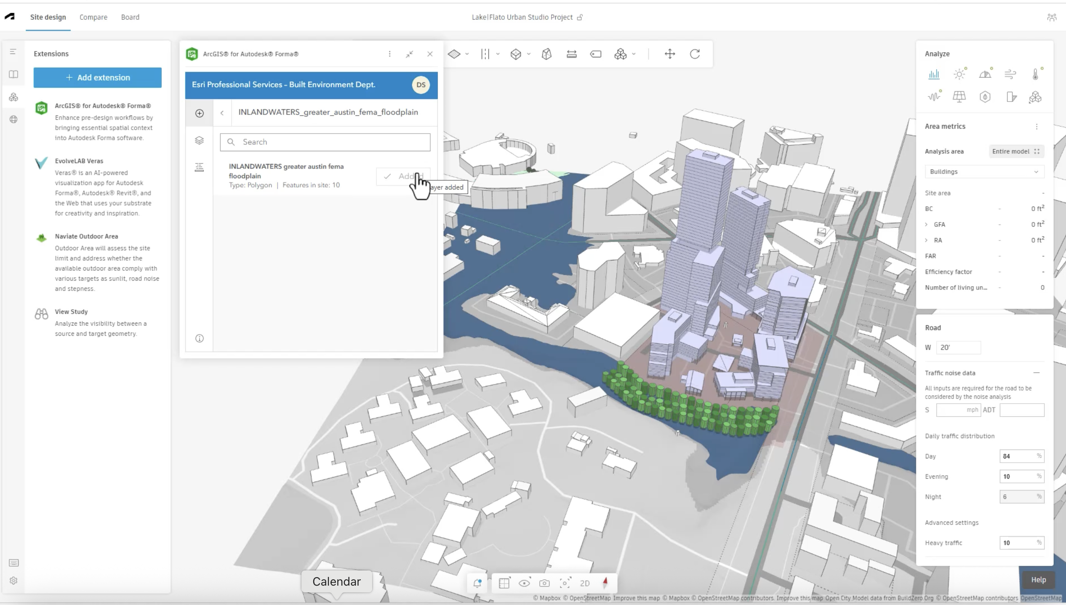Toggle visibility eye icon in bottom bar

[x=524, y=583]
